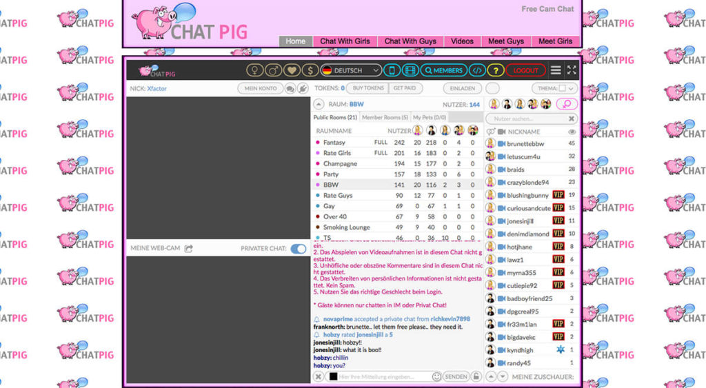Screen dimensions: 706x388
Task: Select the male gender filter icon
Action: (273, 70)
